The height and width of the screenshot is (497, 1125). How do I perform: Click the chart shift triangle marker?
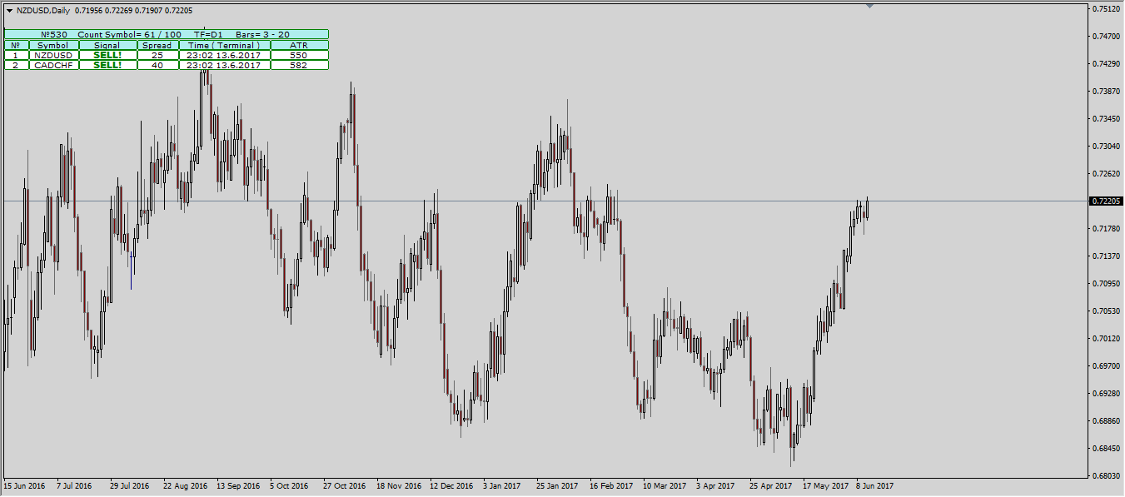point(869,6)
